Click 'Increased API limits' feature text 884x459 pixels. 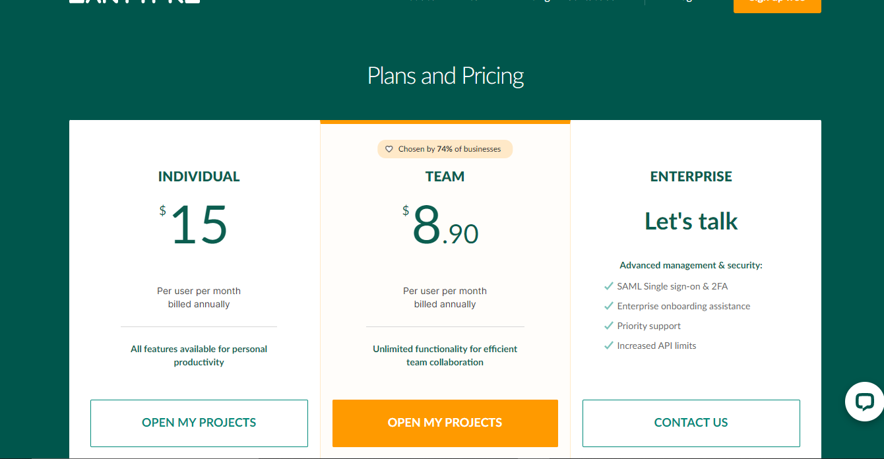656,346
